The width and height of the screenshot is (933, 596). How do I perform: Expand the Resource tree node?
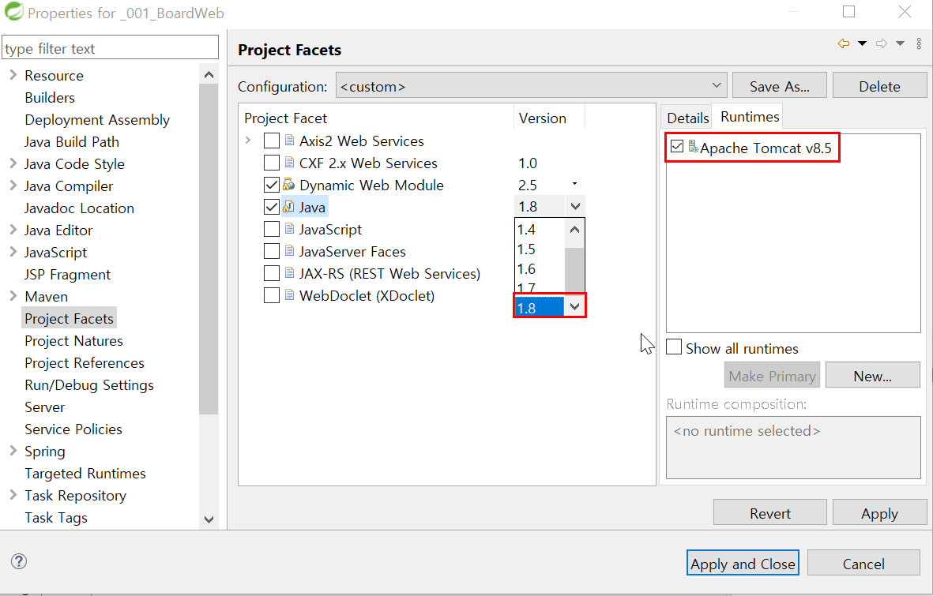[13, 75]
